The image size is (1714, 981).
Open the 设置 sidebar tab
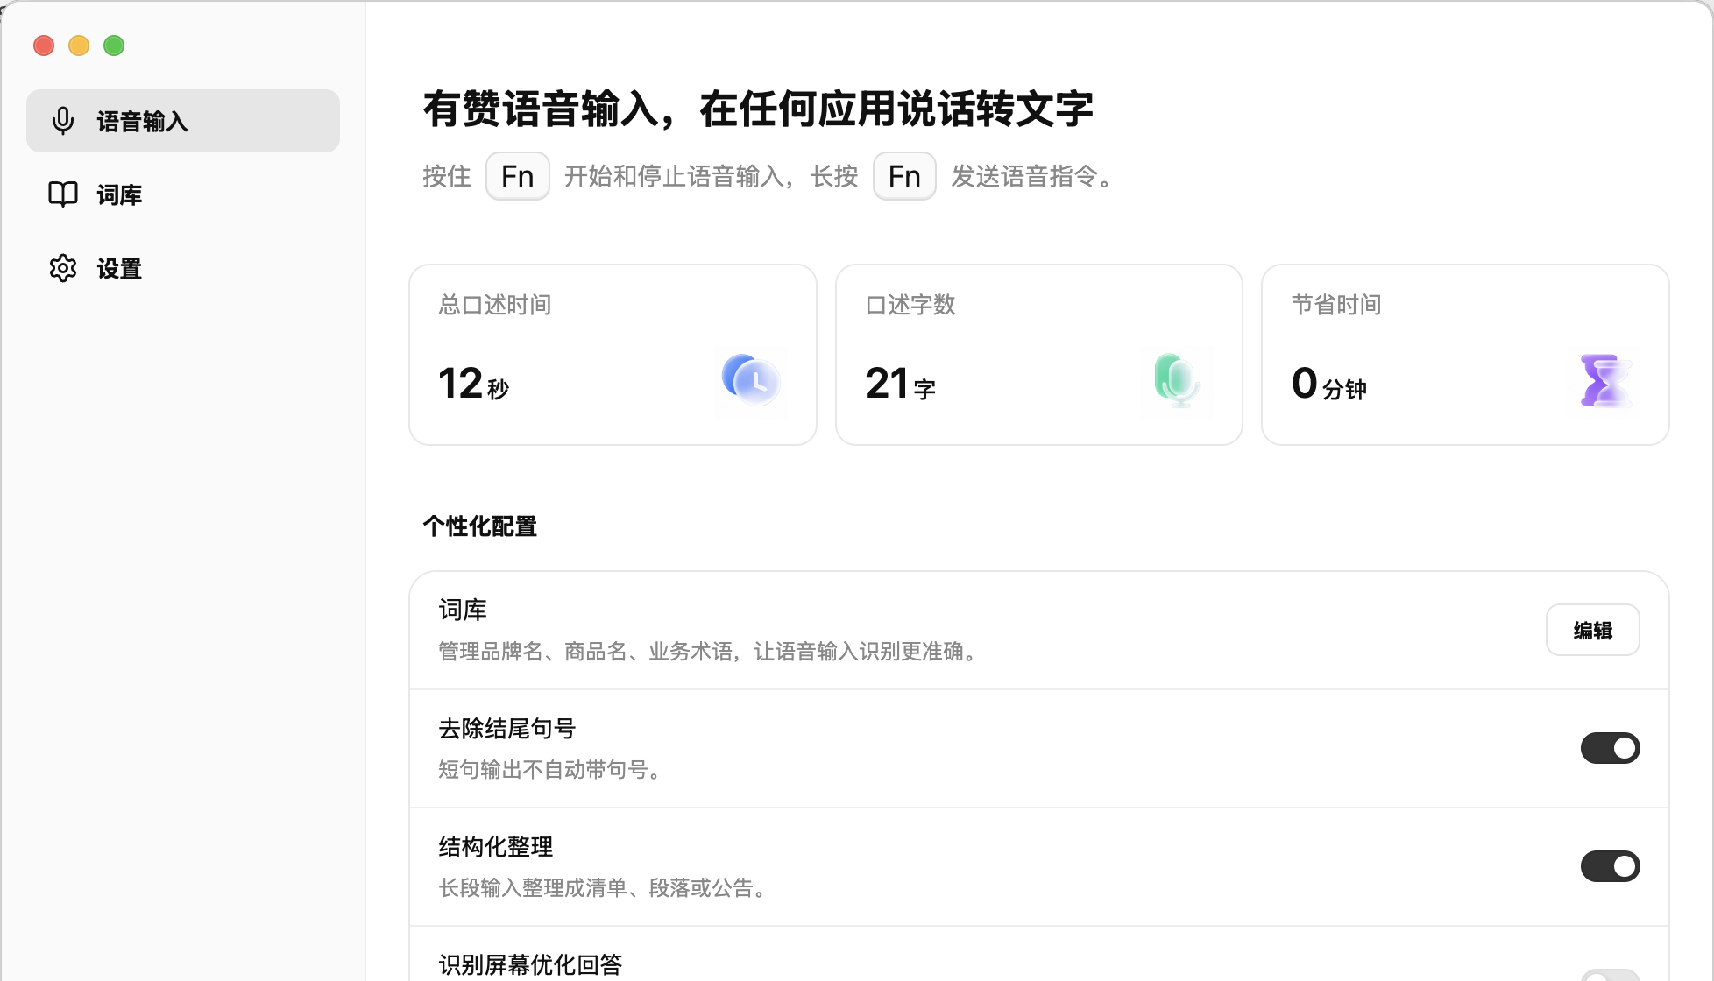182,268
